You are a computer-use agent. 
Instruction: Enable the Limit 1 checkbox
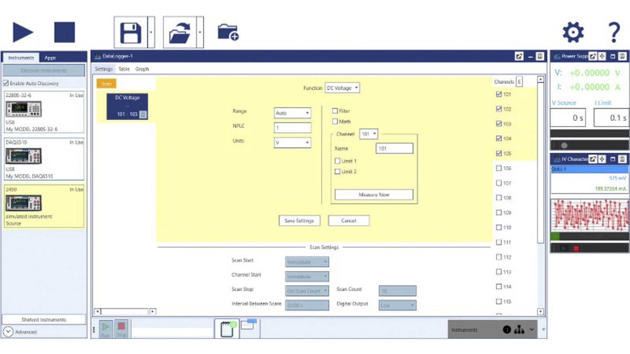point(338,161)
